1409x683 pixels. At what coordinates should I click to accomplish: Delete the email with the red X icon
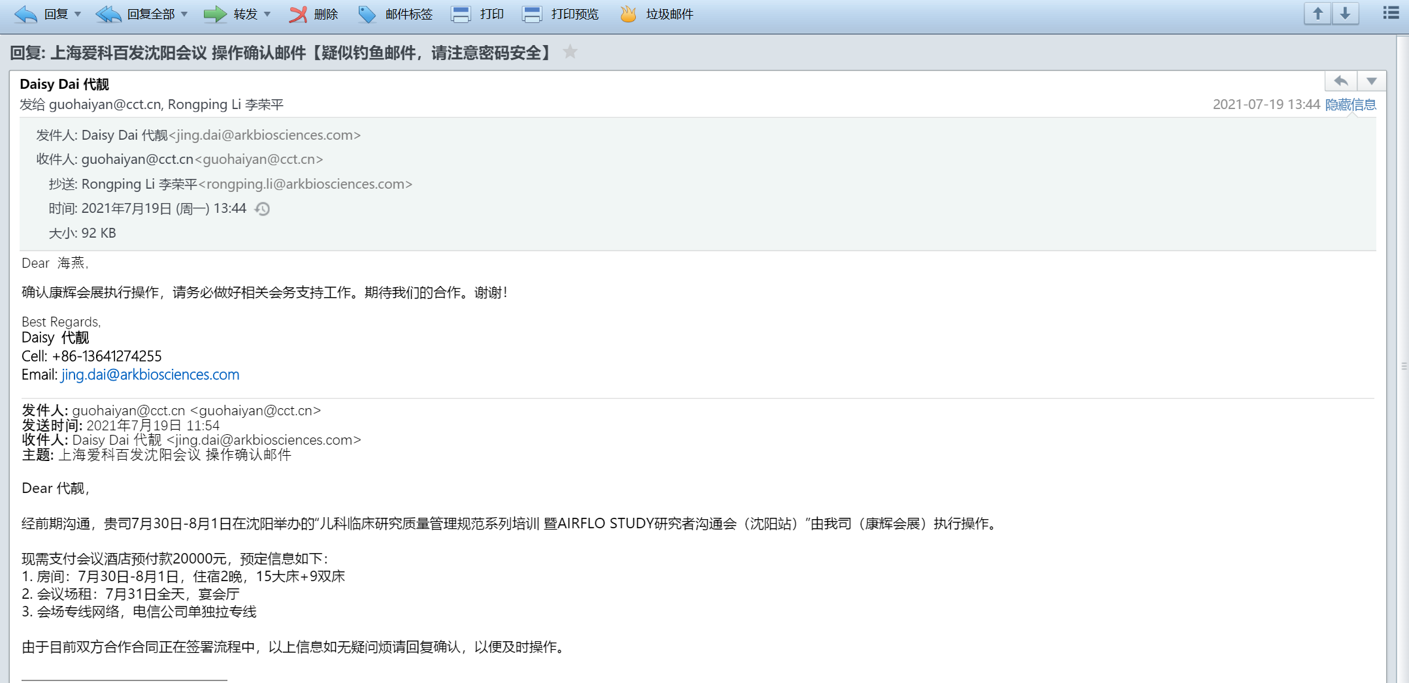point(298,14)
